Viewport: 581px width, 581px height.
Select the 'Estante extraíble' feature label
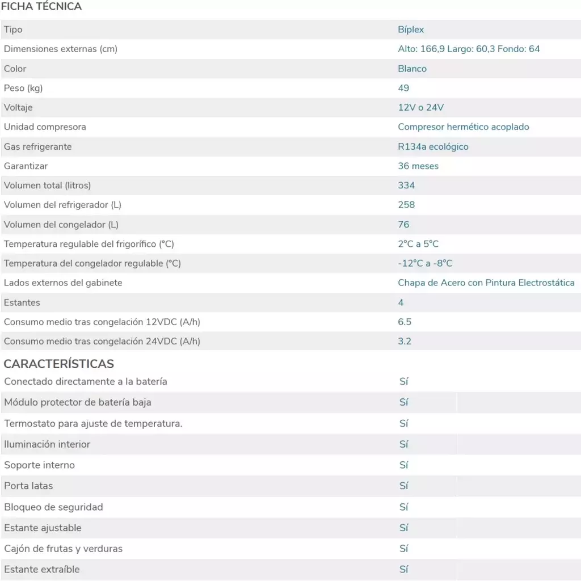point(42,570)
